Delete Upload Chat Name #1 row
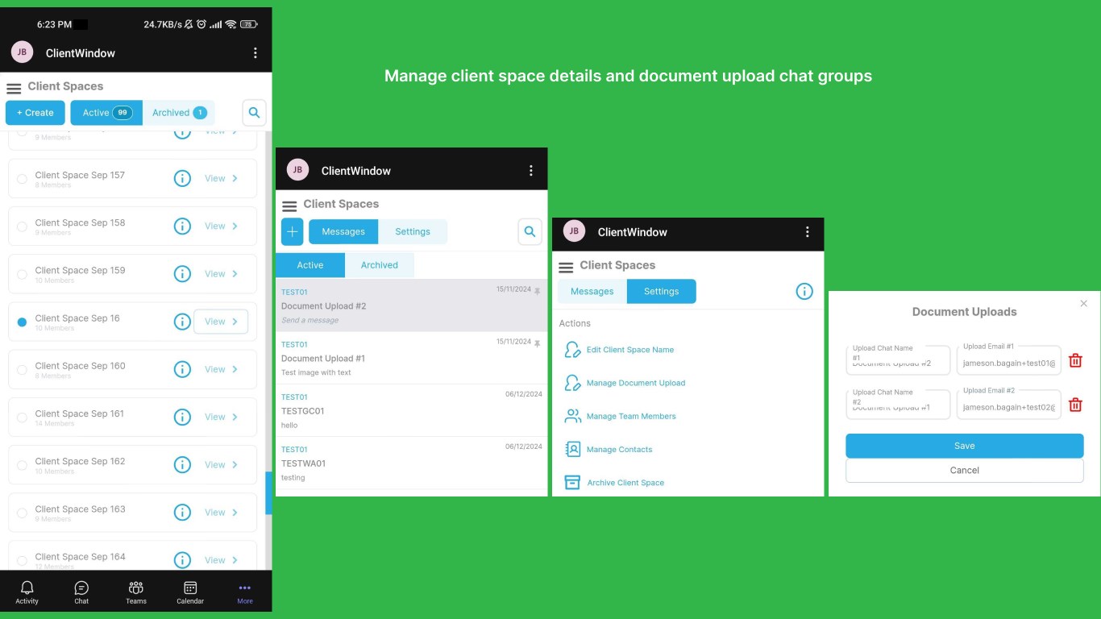1101x619 pixels. (x=1075, y=360)
